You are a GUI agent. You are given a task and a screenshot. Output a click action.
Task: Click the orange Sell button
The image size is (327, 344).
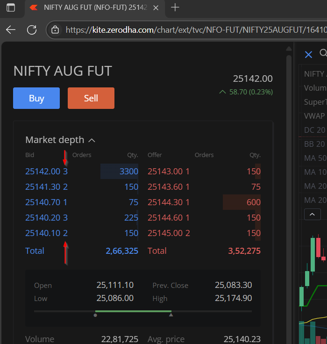point(91,98)
